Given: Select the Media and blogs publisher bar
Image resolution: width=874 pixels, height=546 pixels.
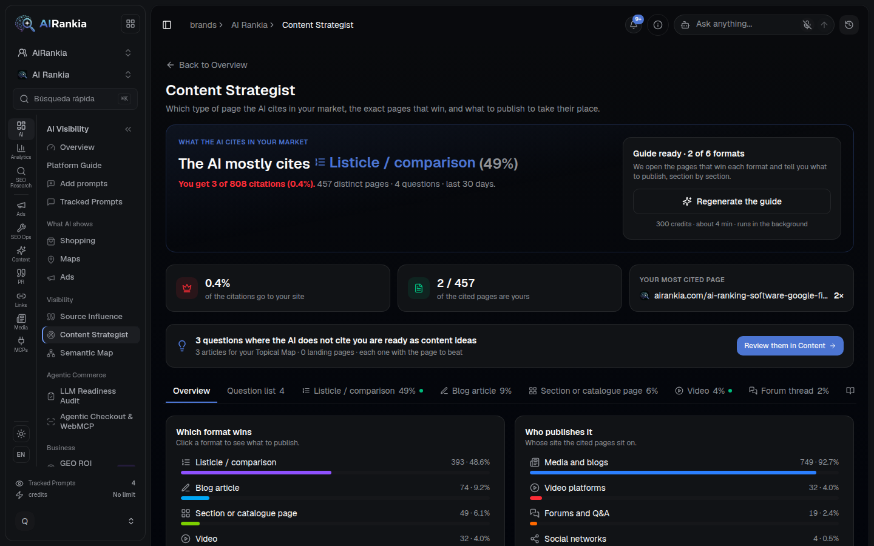Looking at the screenshot, I should point(684,465).
